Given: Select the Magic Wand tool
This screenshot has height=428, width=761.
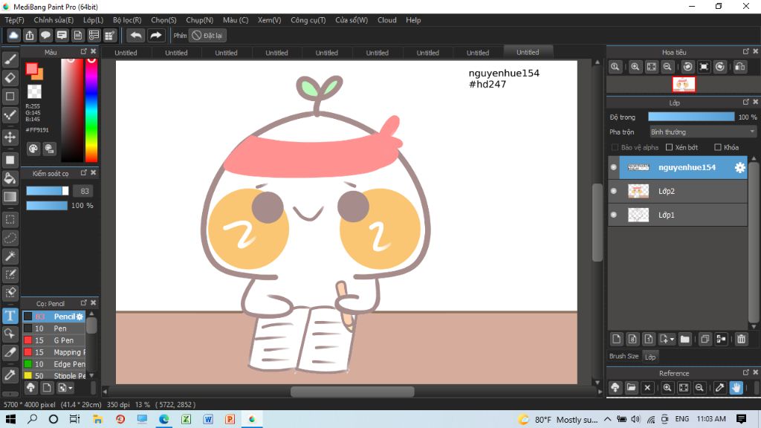Looking at the screenshot, I should [x=10, y=256].
